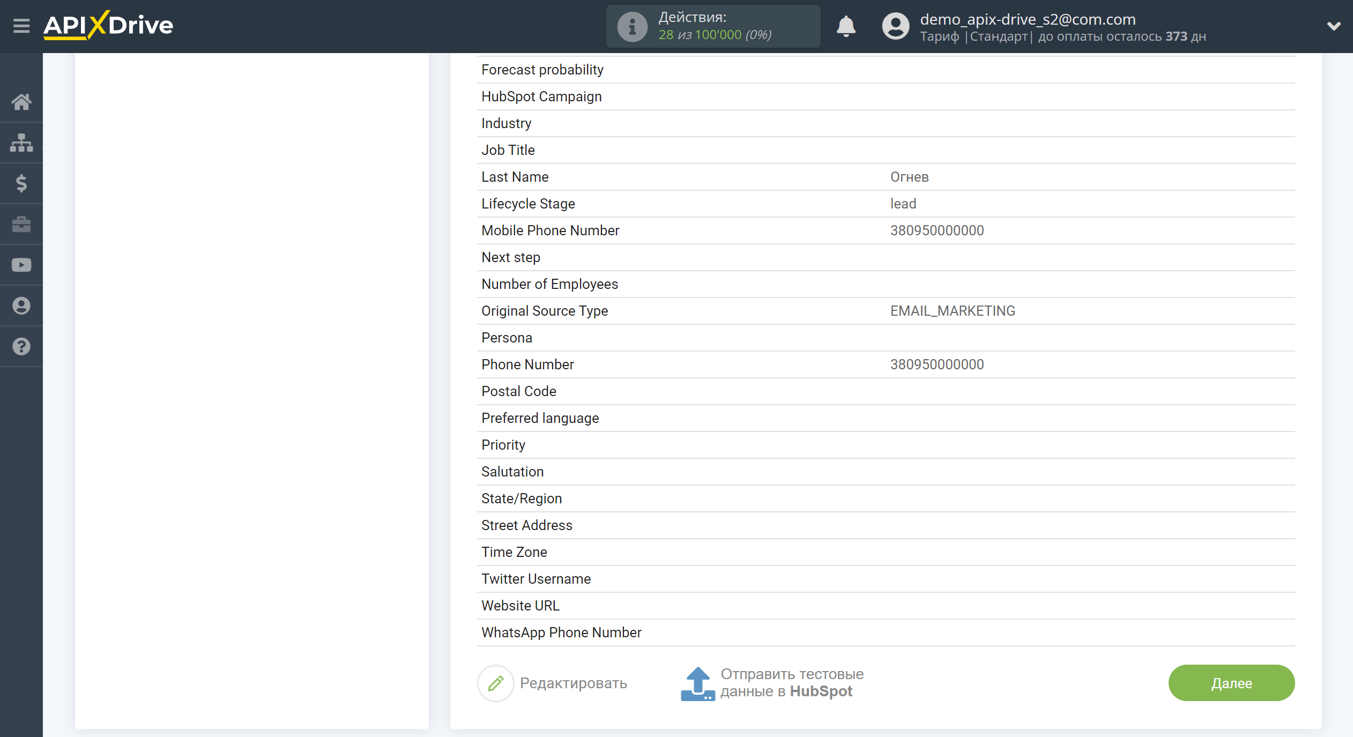This screenshot has height=737, width=1353.
Task: Click the pencil edit icon
Action: tap(496, 683)
